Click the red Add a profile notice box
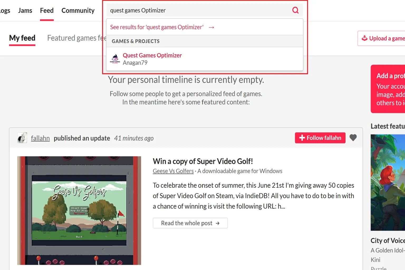Image resolution: width=405 pixels, height=270 pixels. 388,89
